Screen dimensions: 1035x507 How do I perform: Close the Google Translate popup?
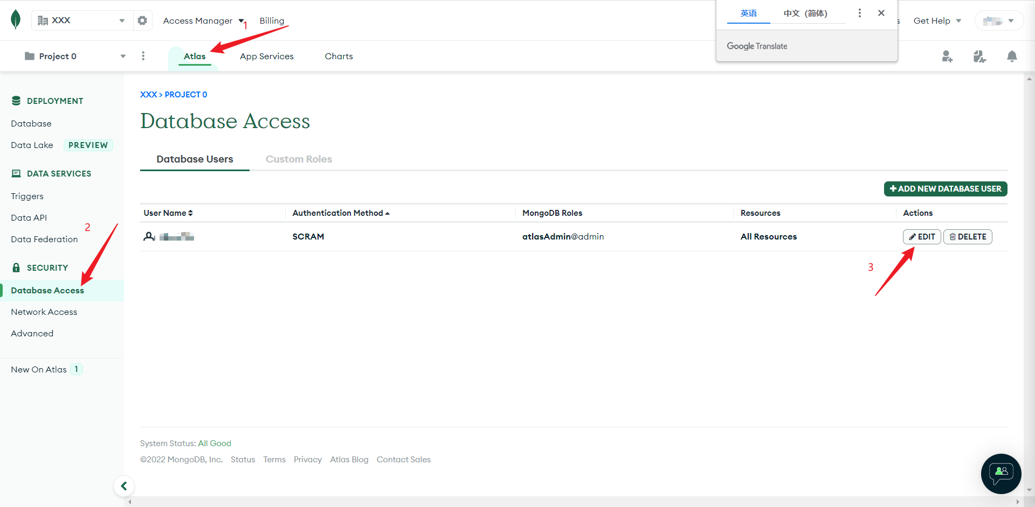point(881,13)
